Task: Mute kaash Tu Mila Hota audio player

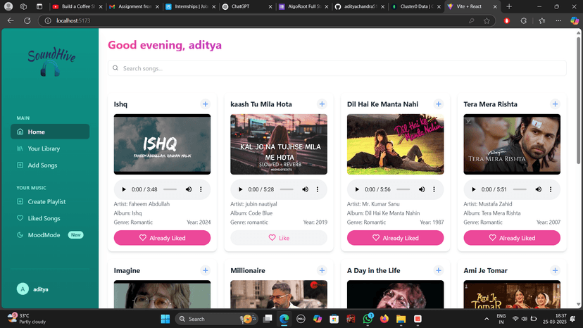Action: (306, 189)
